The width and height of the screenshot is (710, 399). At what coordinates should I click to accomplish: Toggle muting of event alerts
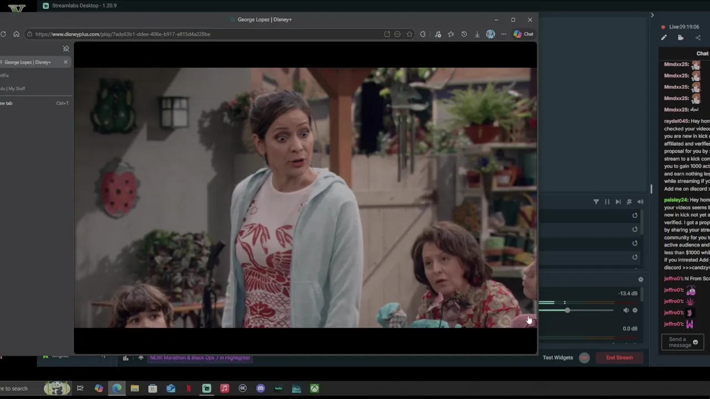point(629,202)
